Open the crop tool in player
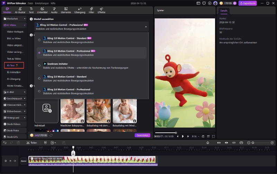The height and width of the screenshot is (174, 277). [x=208, y=136]
